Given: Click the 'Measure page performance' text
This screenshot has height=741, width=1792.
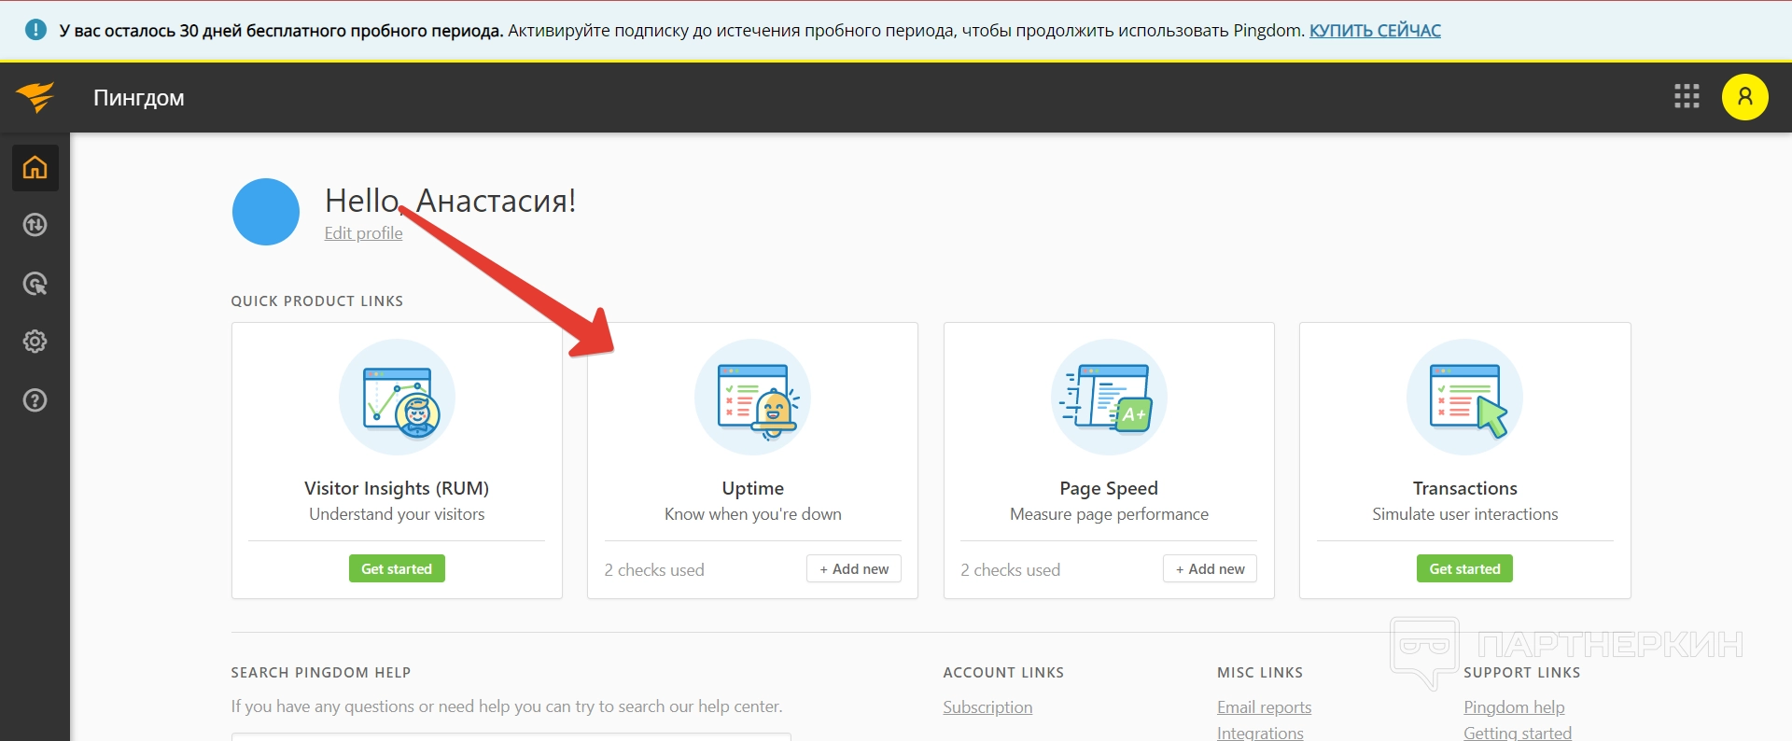Looking at the screenshot, I should point(1109,514).
